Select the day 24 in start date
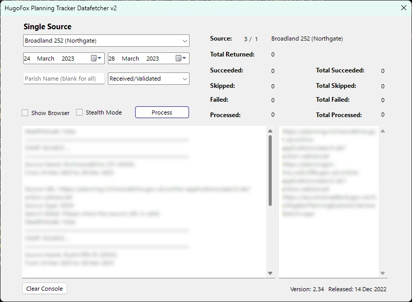The image size is (412, 302). pyautogui.click(x=27, y=59)
